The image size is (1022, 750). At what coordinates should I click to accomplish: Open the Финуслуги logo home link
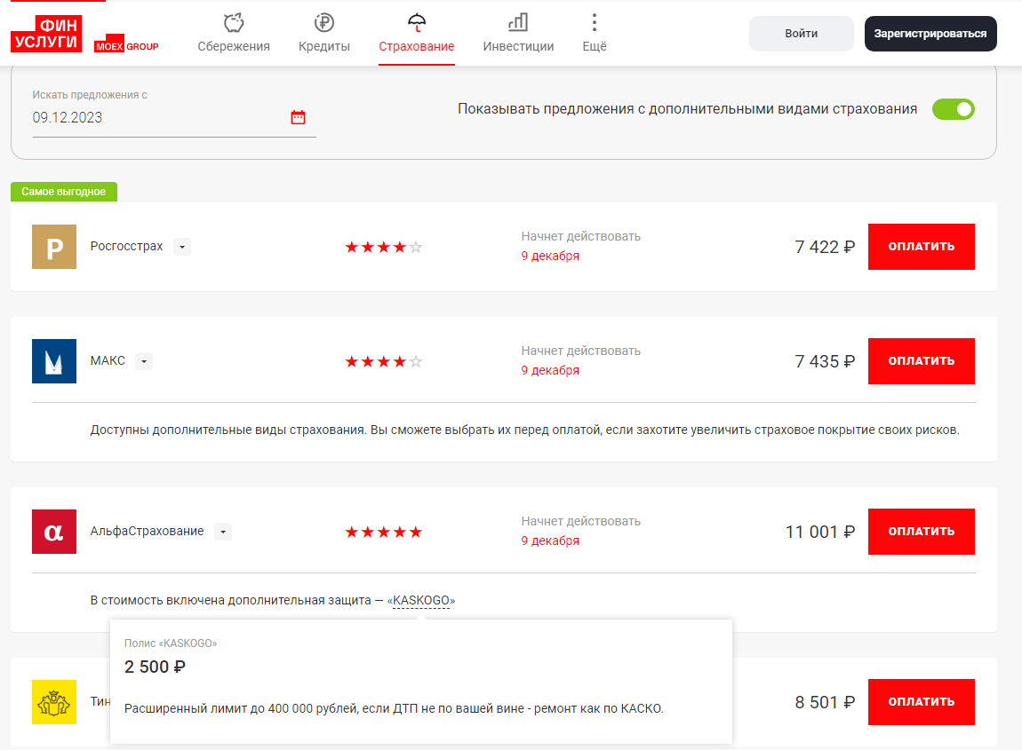pos(46,34)
